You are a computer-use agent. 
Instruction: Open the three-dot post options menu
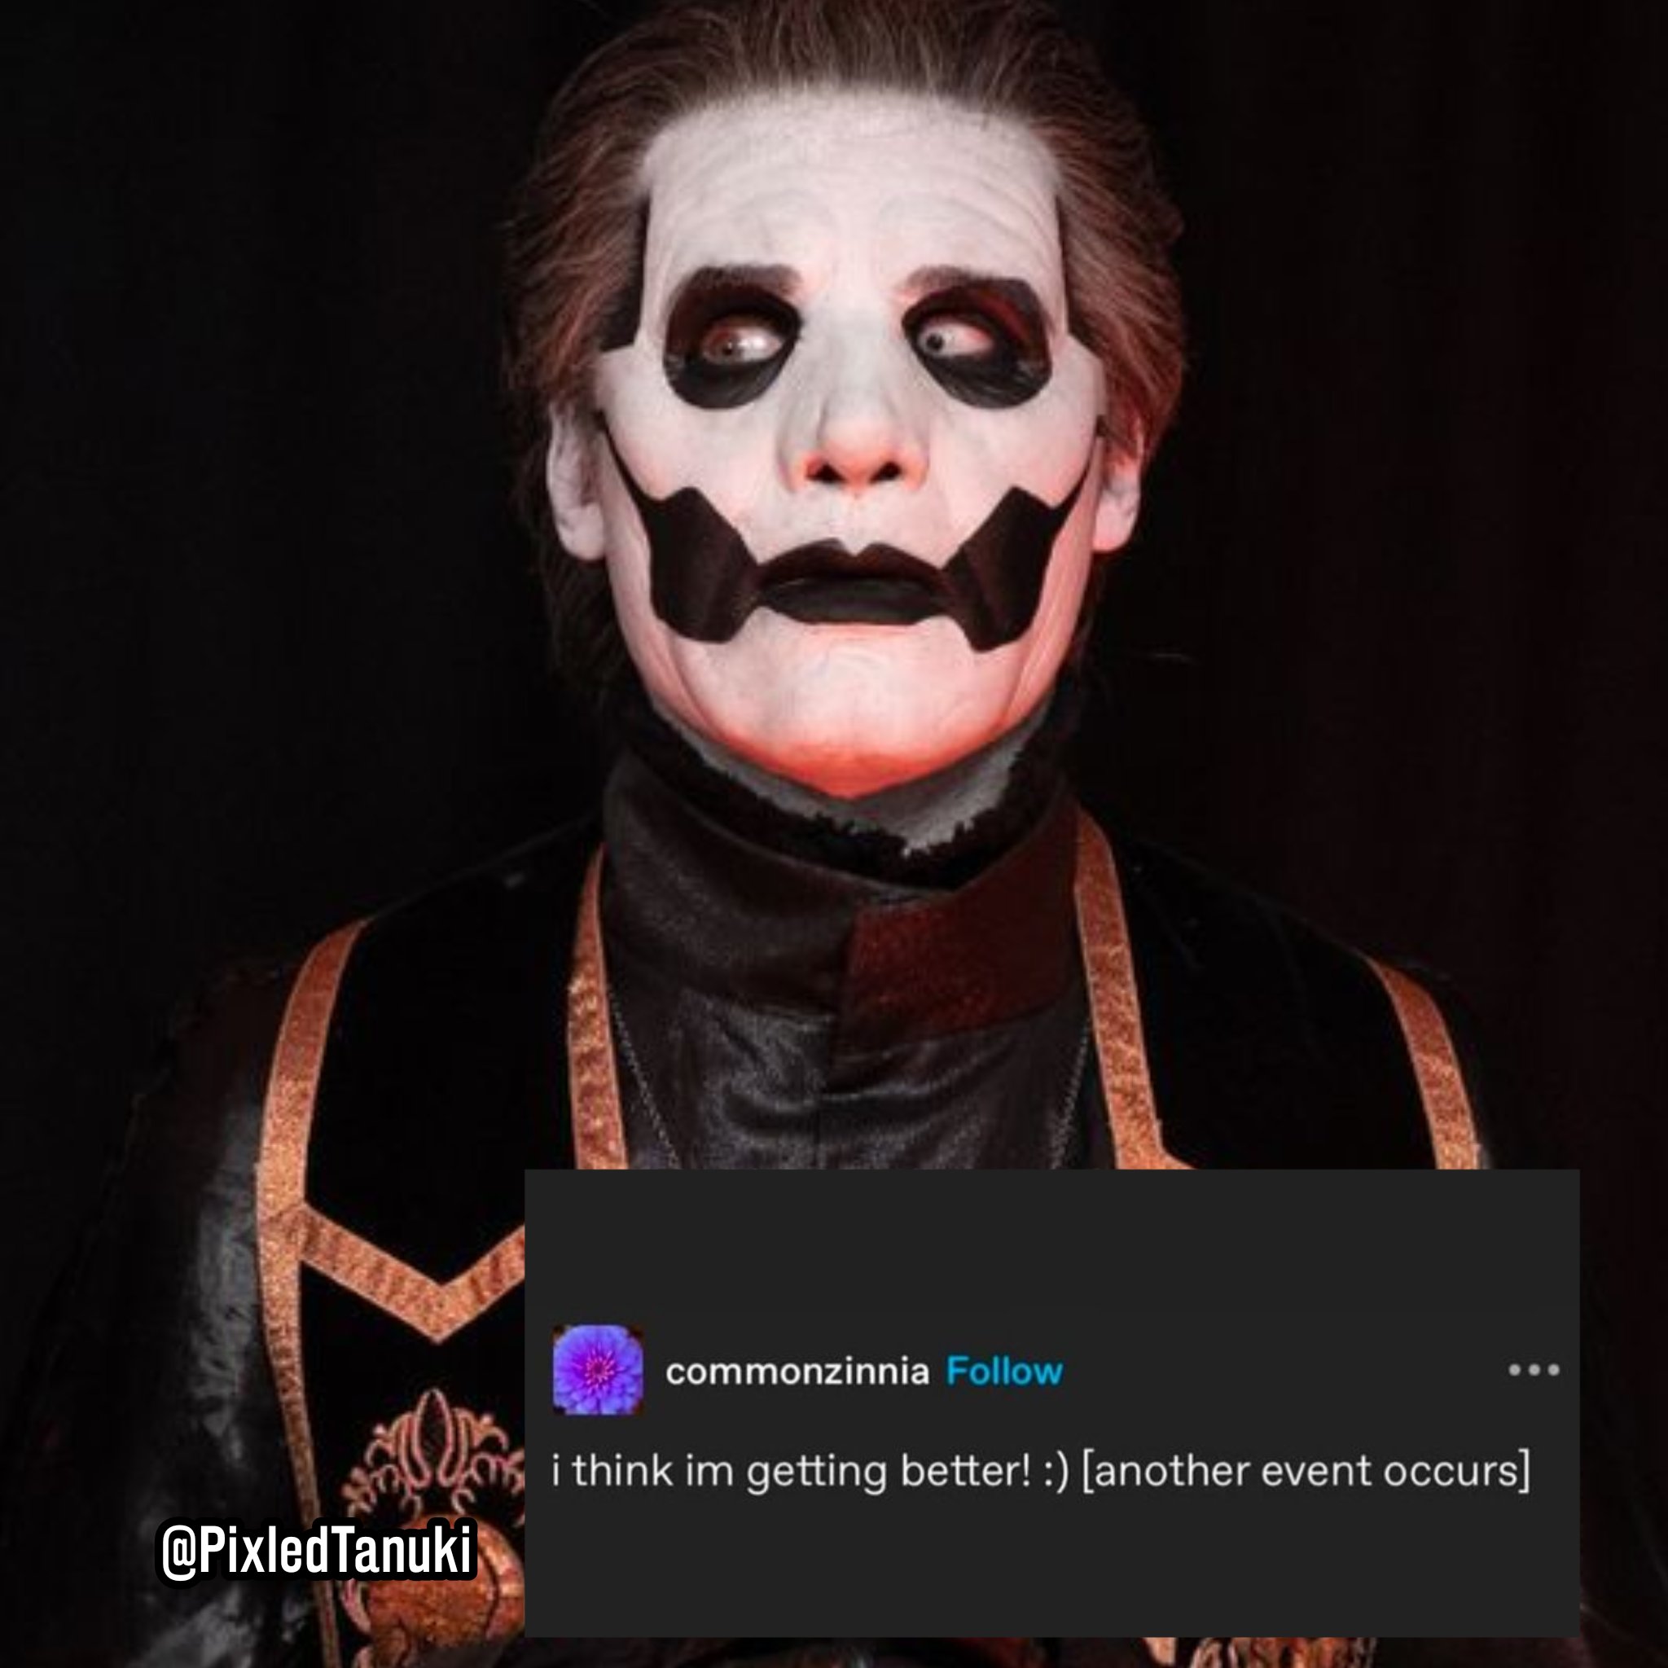coord(1534,1370)
